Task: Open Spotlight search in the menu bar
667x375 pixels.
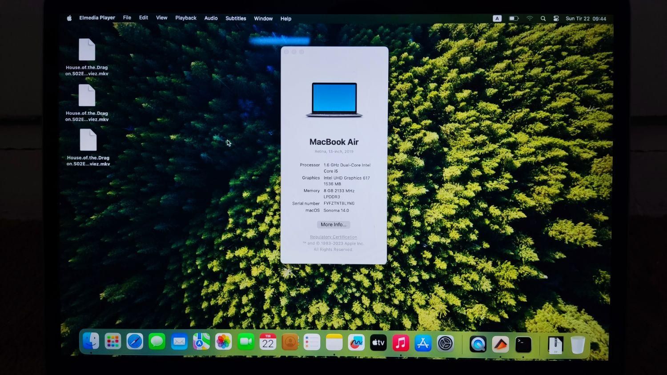Action: click(543, 19)
